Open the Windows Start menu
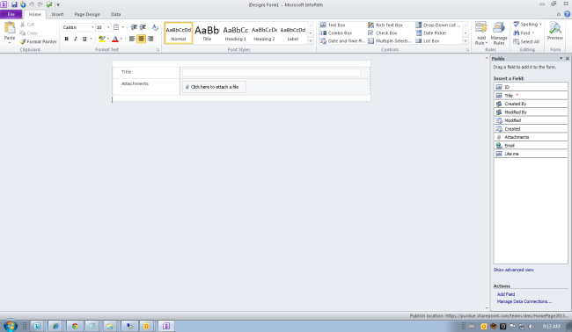 pyautogui.click(x=10, y=326)
